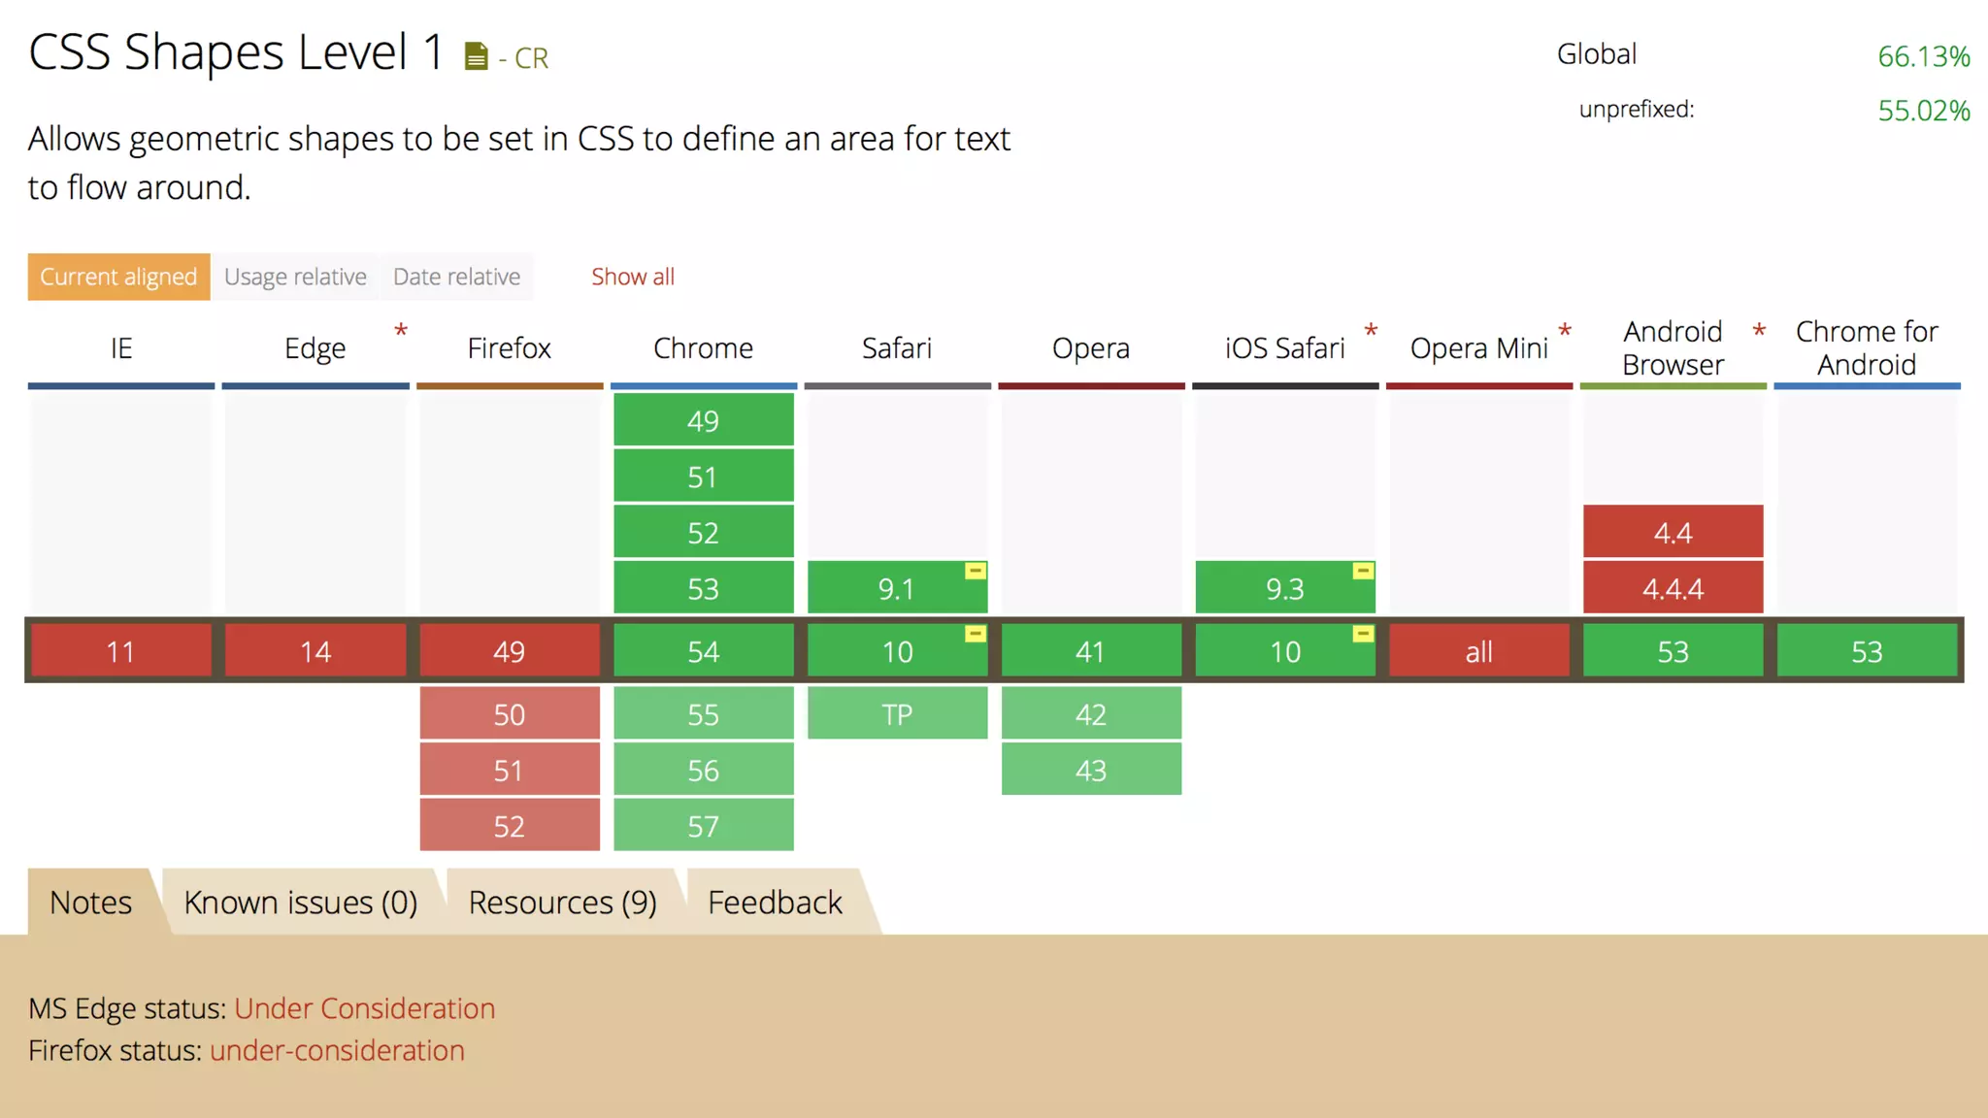
Task: Open the Firefox under-consideration status link
Action: click(x=337, y=1050)
